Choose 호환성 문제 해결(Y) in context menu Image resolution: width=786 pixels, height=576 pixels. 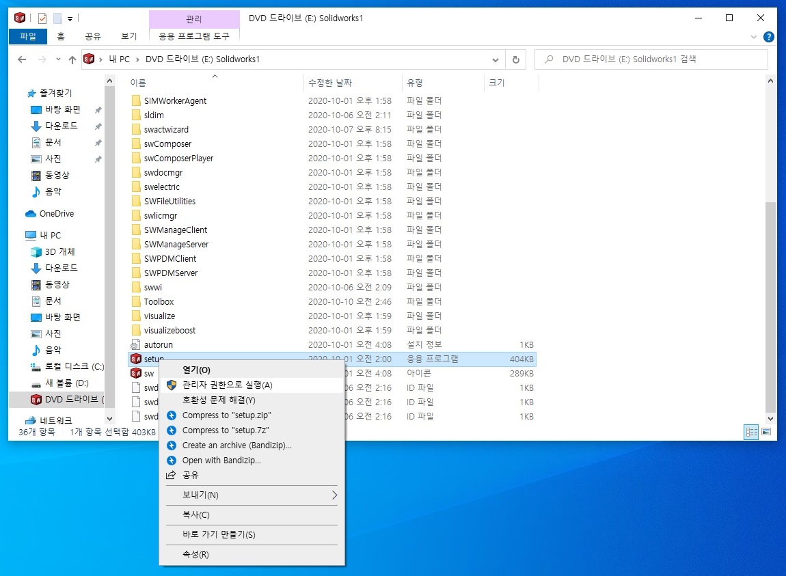tap(252, 400)
